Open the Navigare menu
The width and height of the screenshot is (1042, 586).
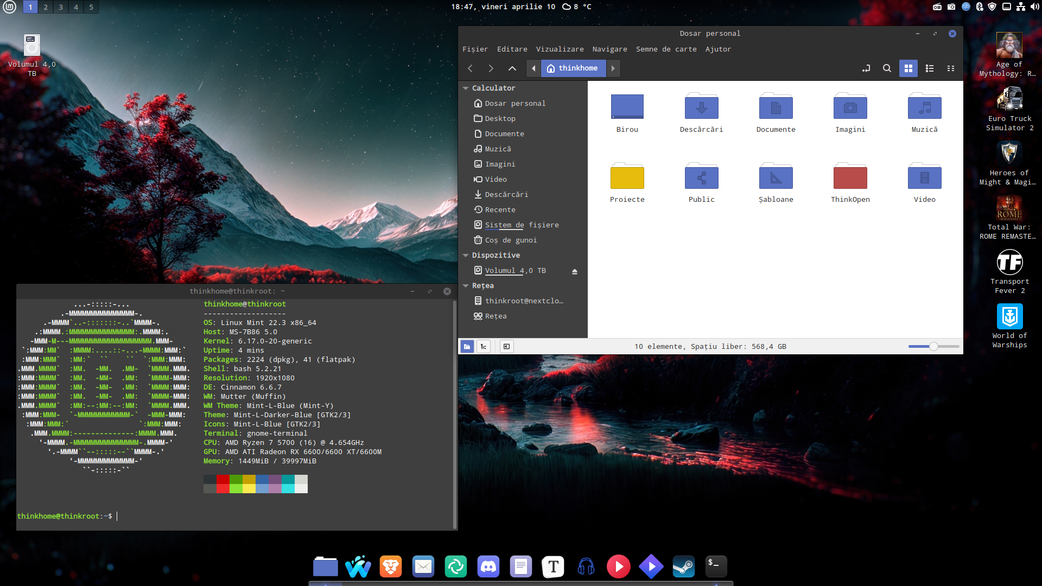(609, 49)
